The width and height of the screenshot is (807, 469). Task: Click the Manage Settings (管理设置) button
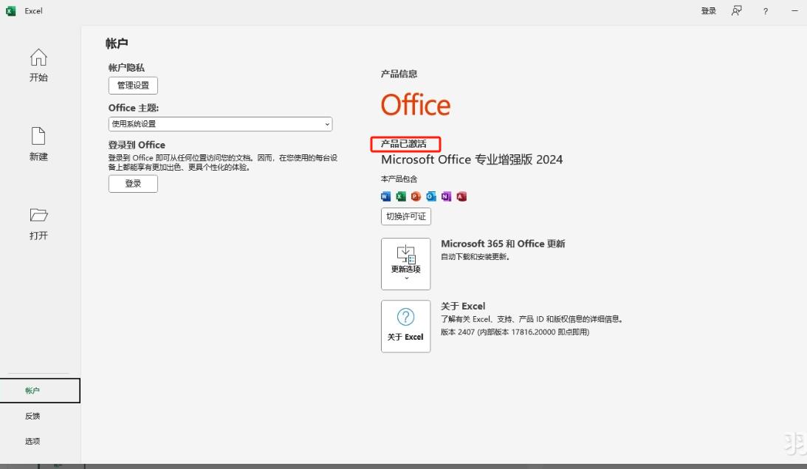click(x=134, y=86)
